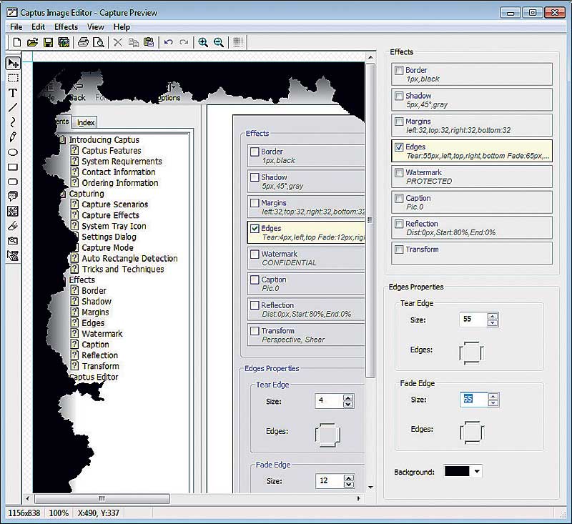Redo the last undone action

pos(184,42)
